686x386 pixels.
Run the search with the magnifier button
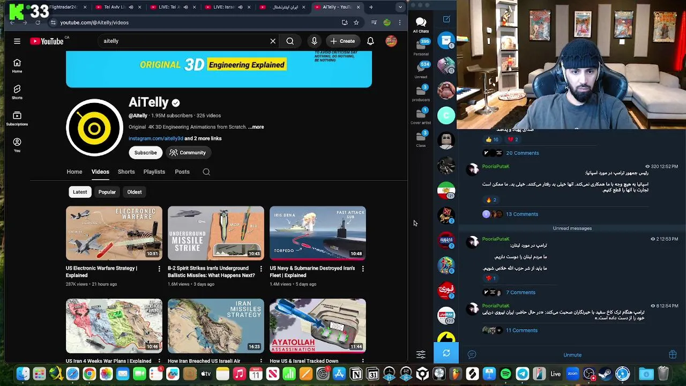(290, 41)
